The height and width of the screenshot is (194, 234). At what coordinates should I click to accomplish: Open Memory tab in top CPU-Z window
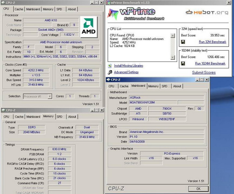tap(48, 9)
